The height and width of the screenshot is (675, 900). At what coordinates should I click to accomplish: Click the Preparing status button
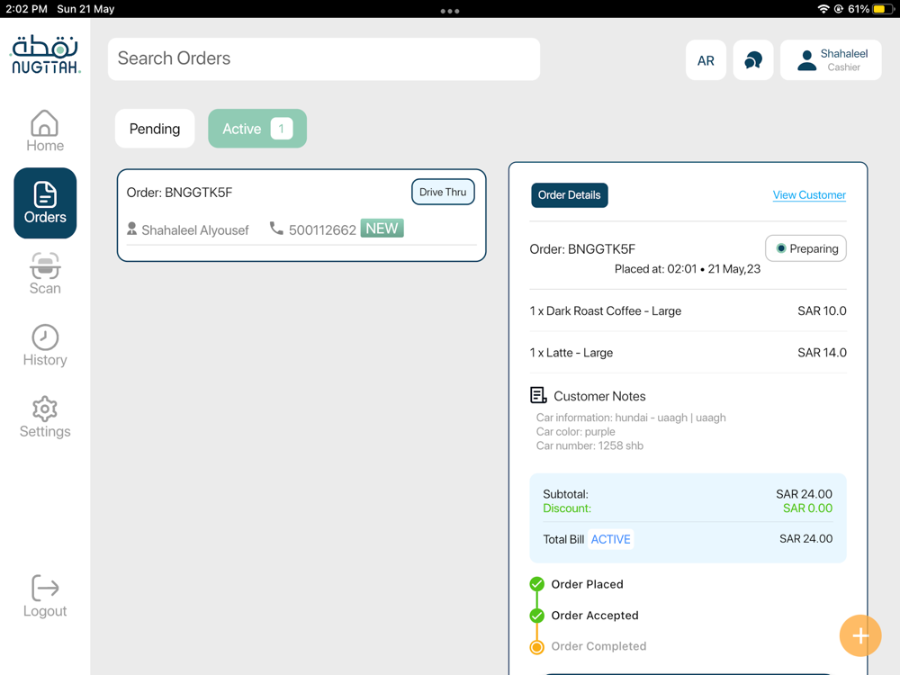tap(805, 248)
